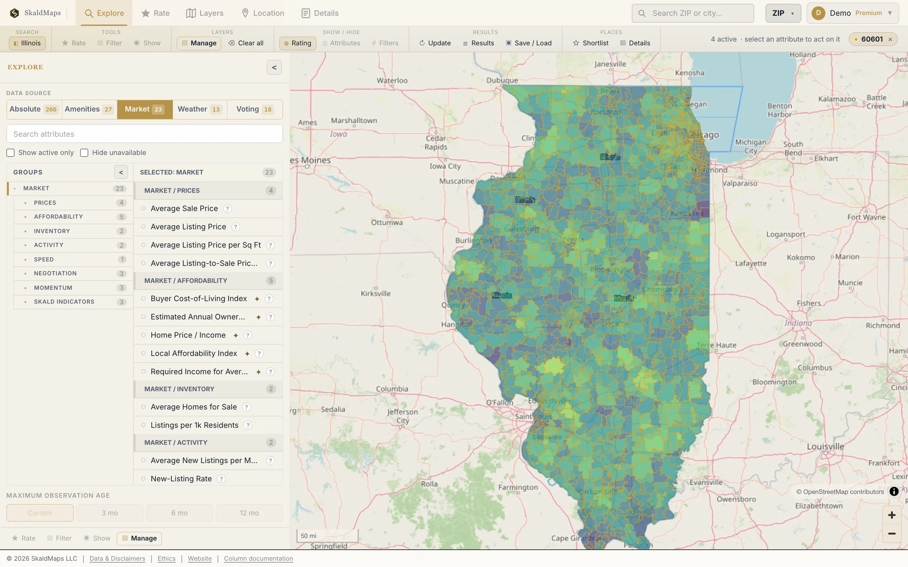This screenshot has width=908, height=567.
Task: Zoom in on the map
Action: 891,515
